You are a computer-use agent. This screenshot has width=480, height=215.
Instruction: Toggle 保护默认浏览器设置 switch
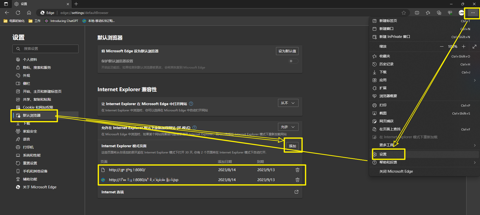click(293, 61)
